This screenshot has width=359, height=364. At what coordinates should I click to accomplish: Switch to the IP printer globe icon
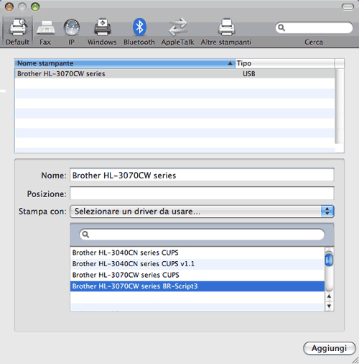coord(71,27)
